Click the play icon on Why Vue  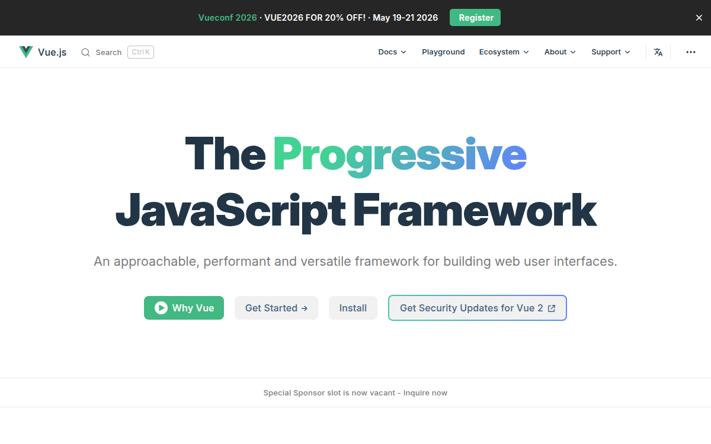[x=161, y=308]
